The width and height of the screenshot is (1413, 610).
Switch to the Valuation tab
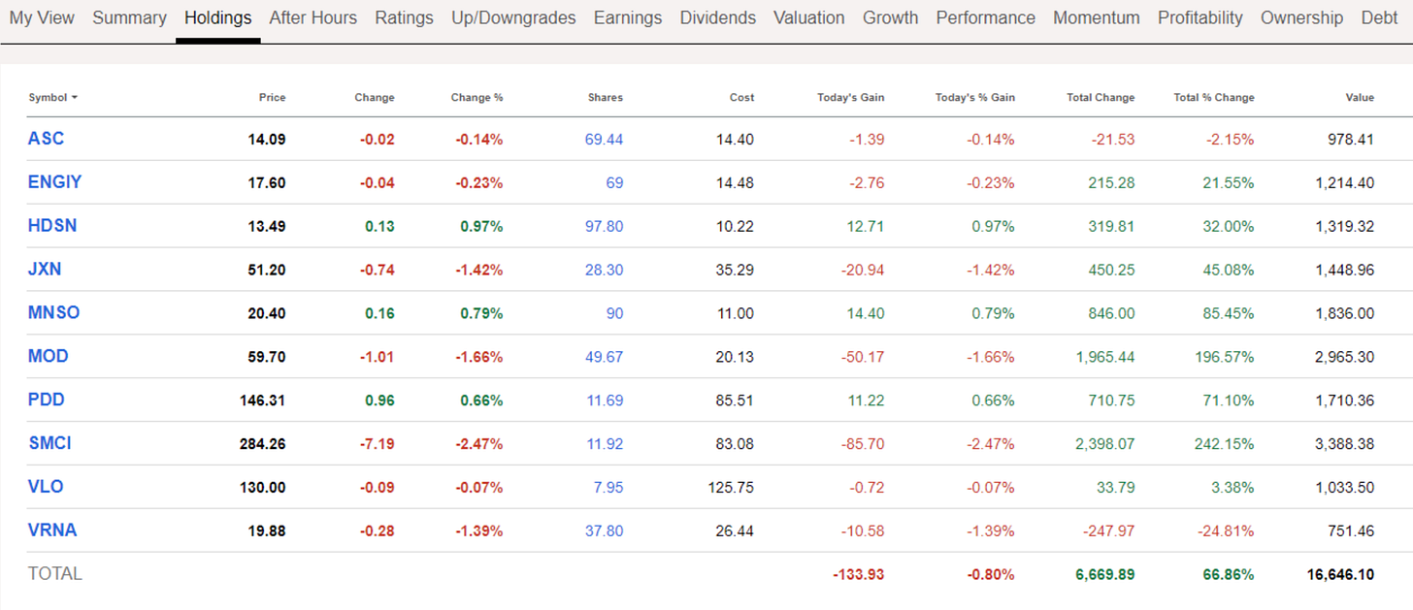click(808, 17)
